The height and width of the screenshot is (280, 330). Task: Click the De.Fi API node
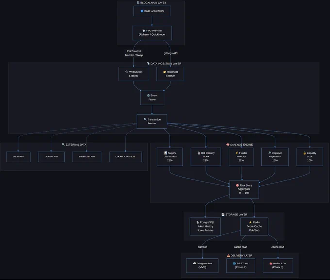coord(18,156)
